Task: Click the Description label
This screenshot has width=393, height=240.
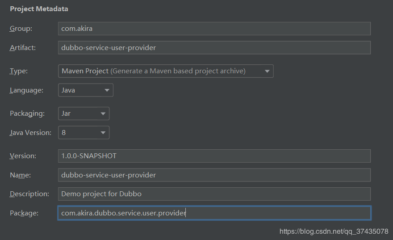Action: [x=29, y=194]
